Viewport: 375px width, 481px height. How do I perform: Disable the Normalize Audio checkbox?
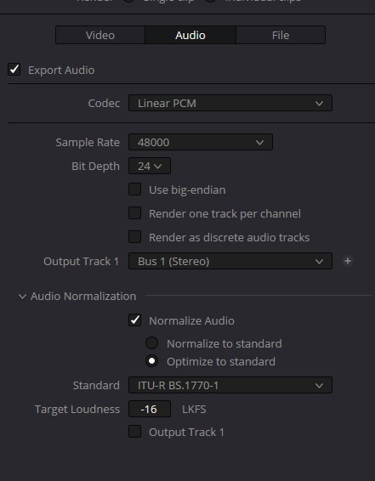(x=134, y=320)
